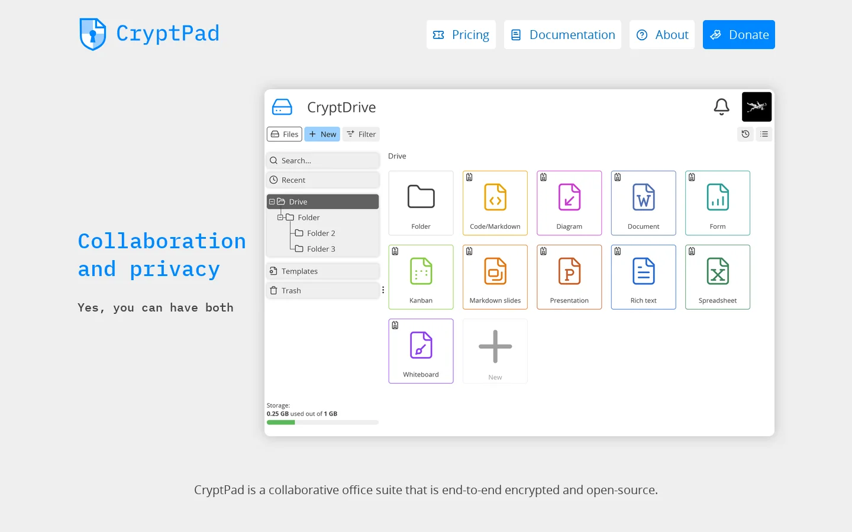Click the storage '0.25 GB used' text
The width and height of the screenshot is (852, 532).
(302, 414)
